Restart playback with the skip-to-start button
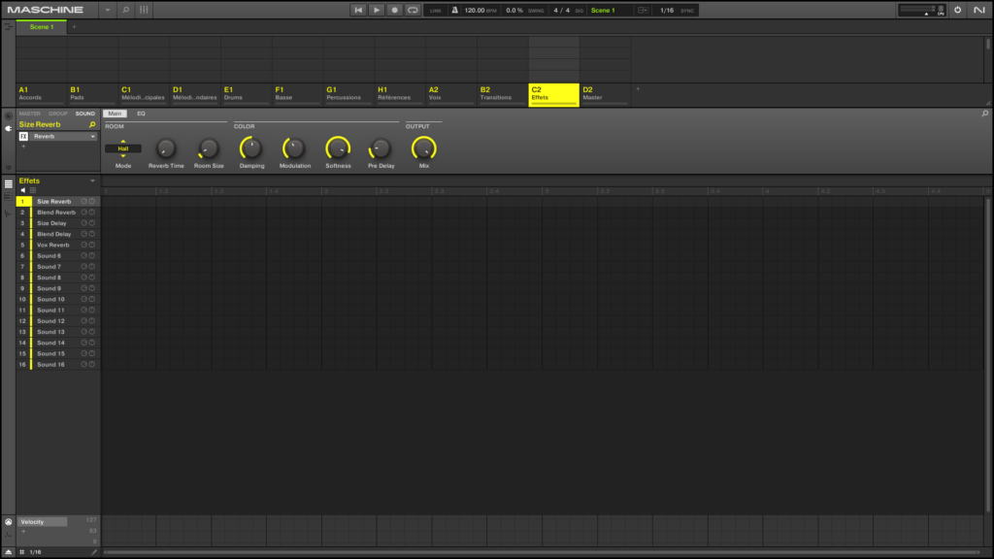 pos(358,10)
